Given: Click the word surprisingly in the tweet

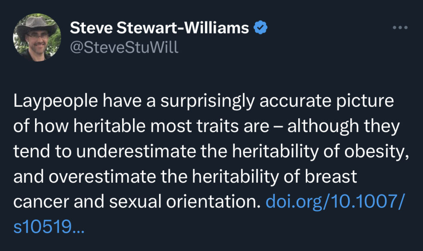Looking at the screenshot, I should click(x=207, y=101).
